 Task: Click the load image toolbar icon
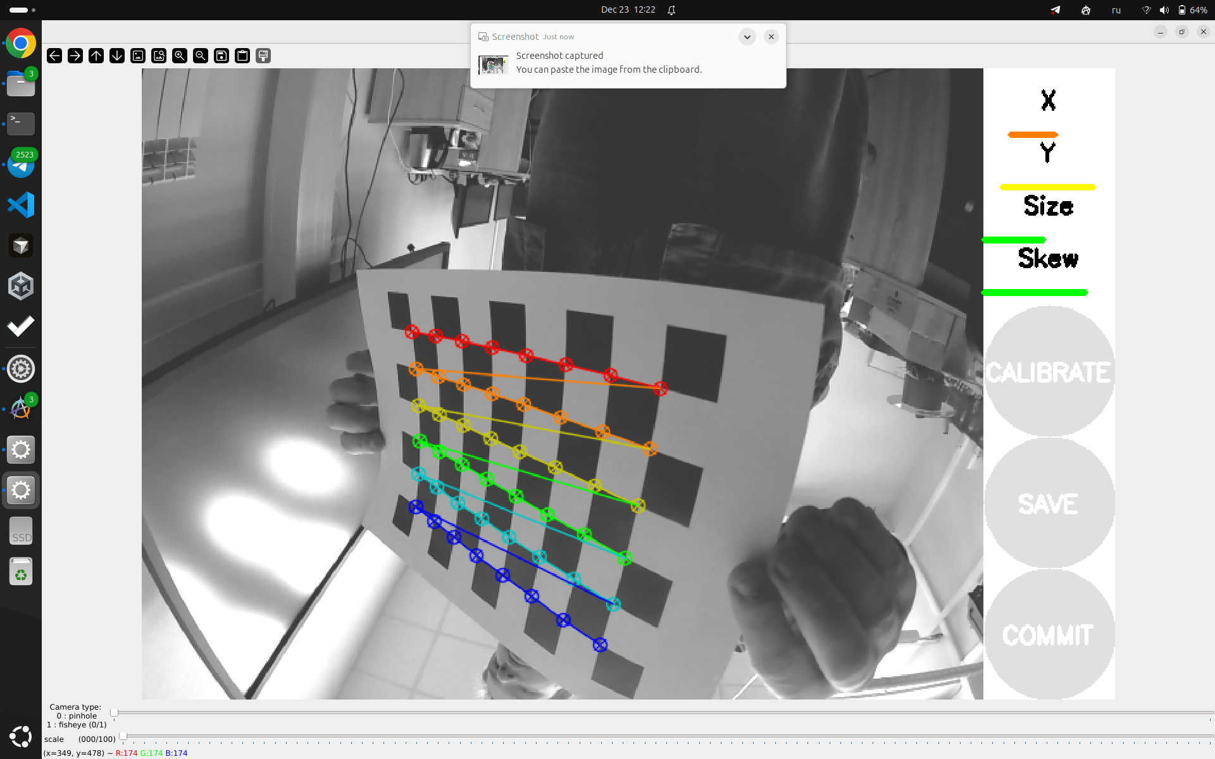[137, 56]
